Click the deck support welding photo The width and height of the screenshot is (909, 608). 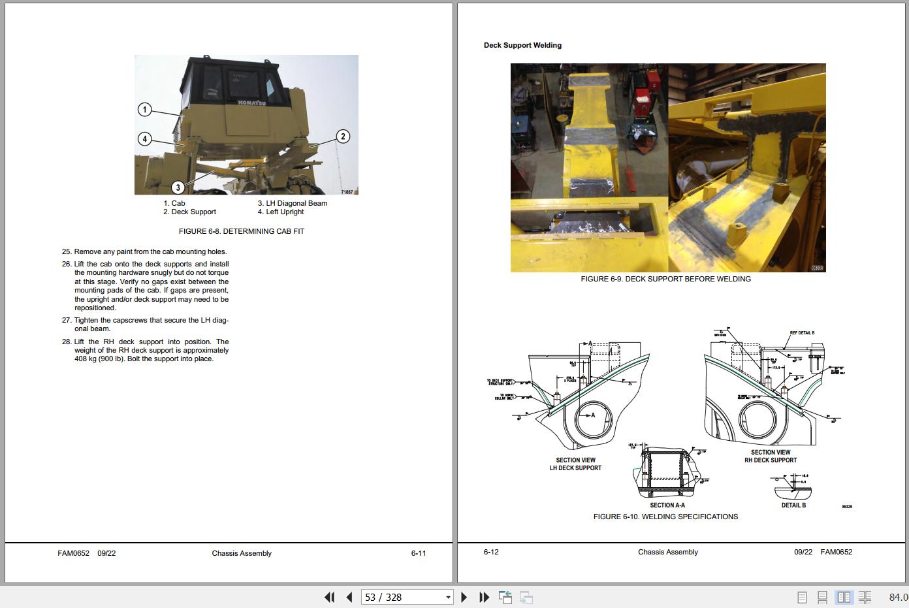point(667,167)
